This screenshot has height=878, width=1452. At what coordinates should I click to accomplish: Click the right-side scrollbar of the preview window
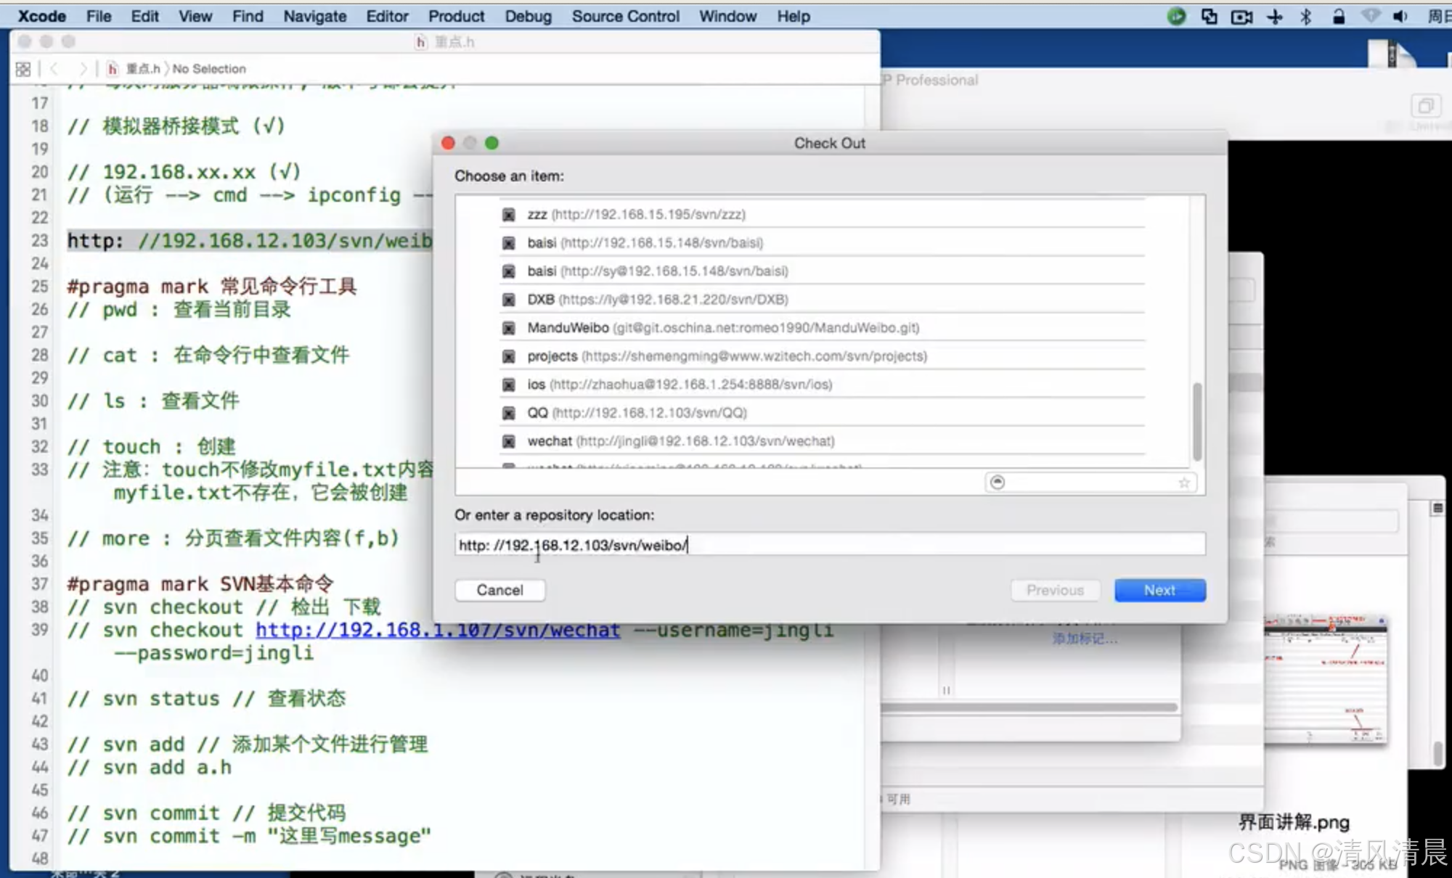[1437, 753]
